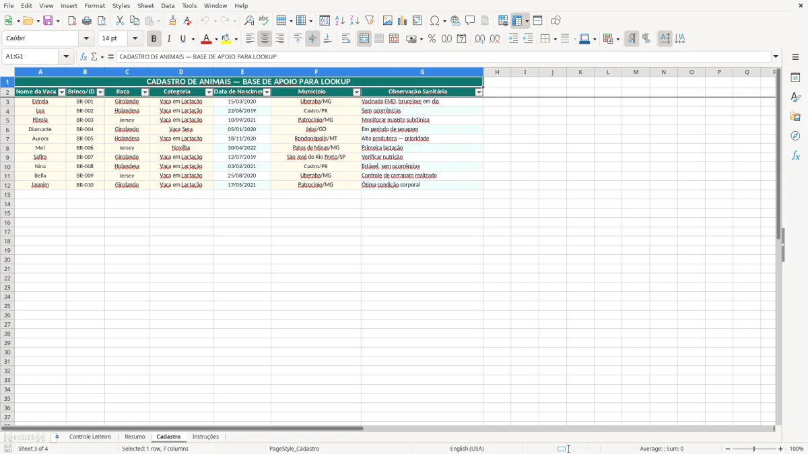Click the Print icon

(x=87, y=21)
